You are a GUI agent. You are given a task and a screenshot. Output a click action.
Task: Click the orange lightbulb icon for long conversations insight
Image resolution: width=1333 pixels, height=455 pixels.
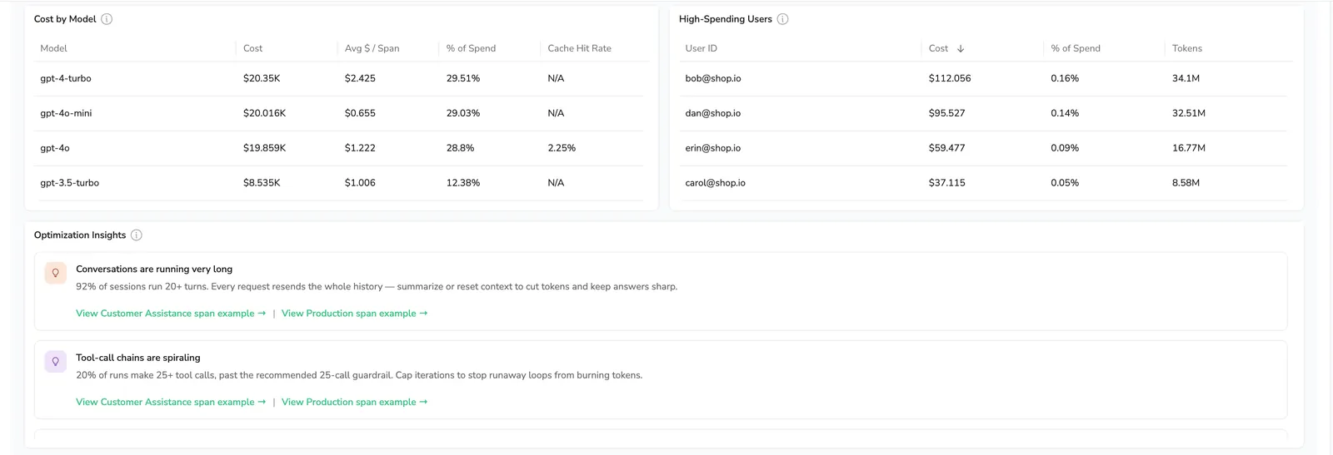56,273
